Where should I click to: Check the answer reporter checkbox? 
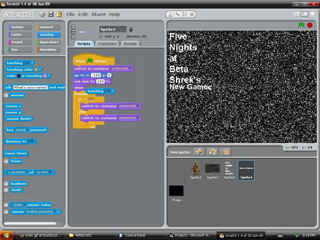(6, 95)
